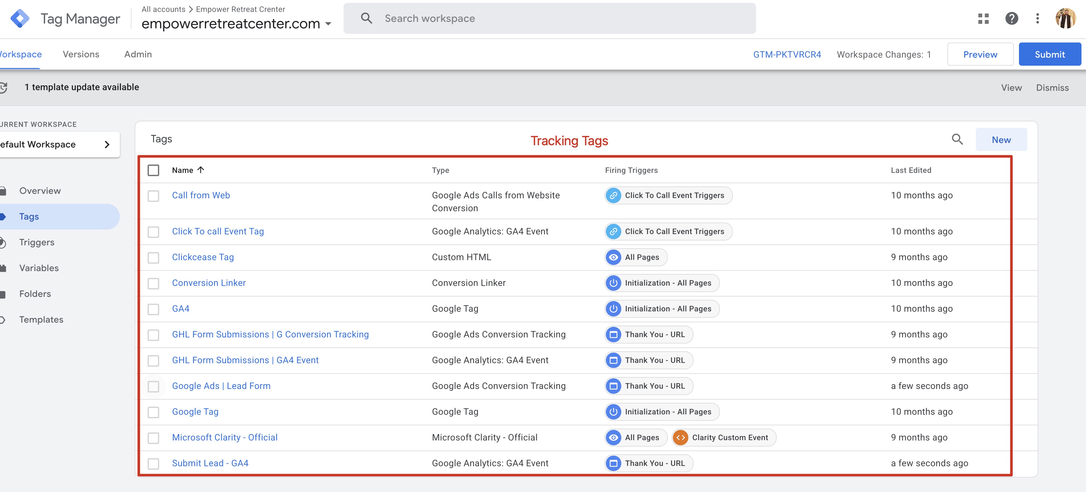Viewport: 1086px width, 492px height.
Task: Open the Clickcease Tag link
Action: coord(203,257)
